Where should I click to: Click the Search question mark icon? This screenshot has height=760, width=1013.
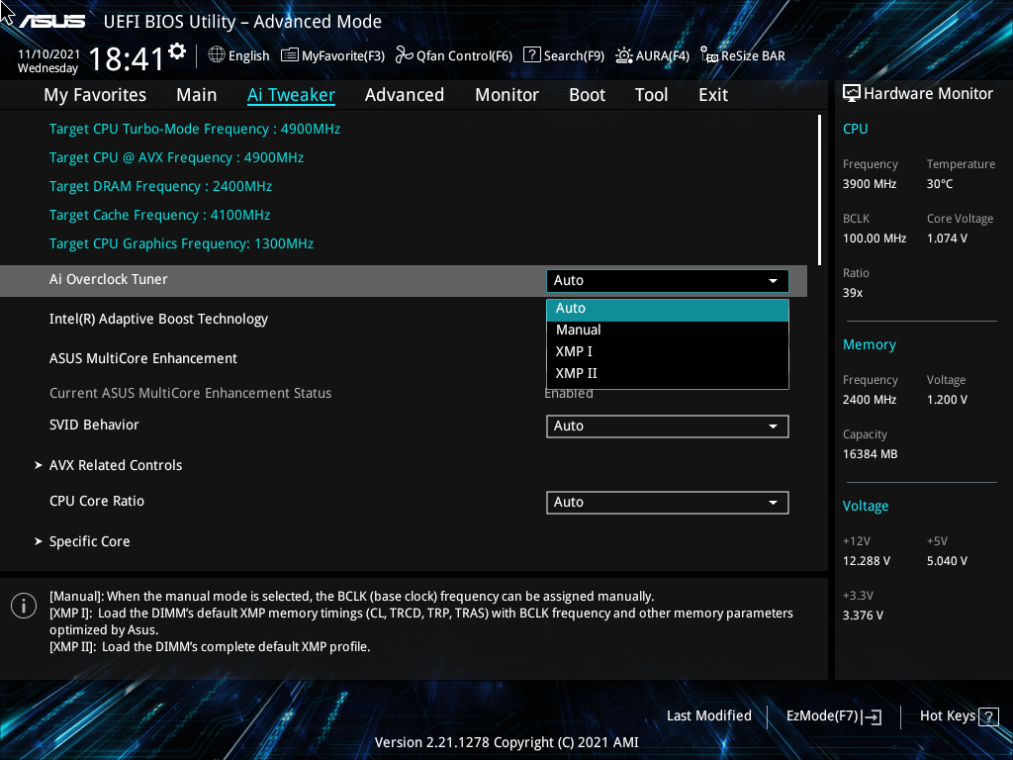point(531,55)
